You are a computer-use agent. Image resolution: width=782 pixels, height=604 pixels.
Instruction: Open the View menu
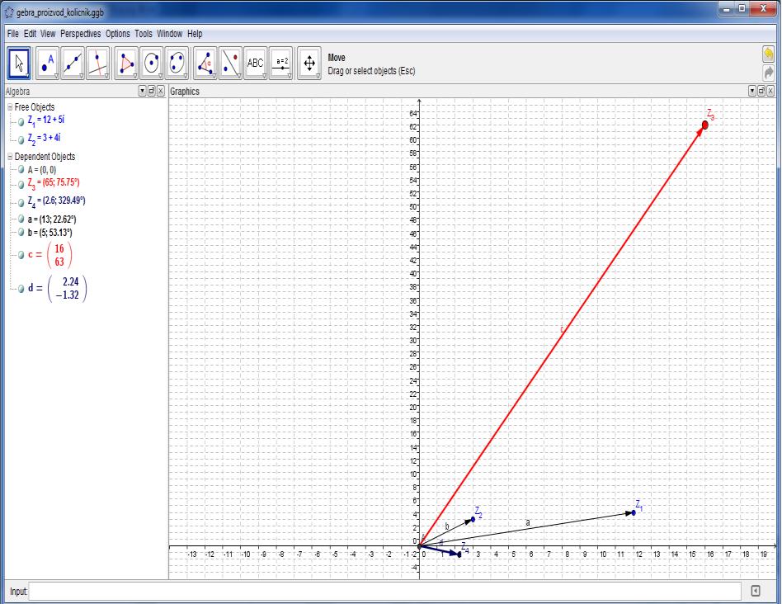pos(48,33)
